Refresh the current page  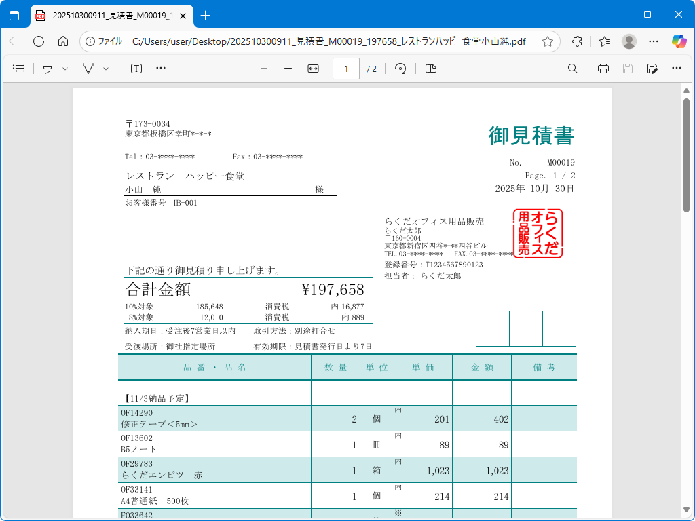39,41
